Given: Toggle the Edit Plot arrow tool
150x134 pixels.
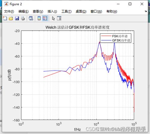Looking at the screenshot, I should pyautogui.click(x=53, y=18).
